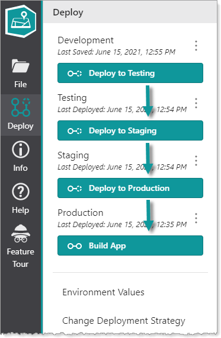Click the Deploy to Testing button label
The width and height of the screenshot is (221, 338).
[x=121, y=74]
